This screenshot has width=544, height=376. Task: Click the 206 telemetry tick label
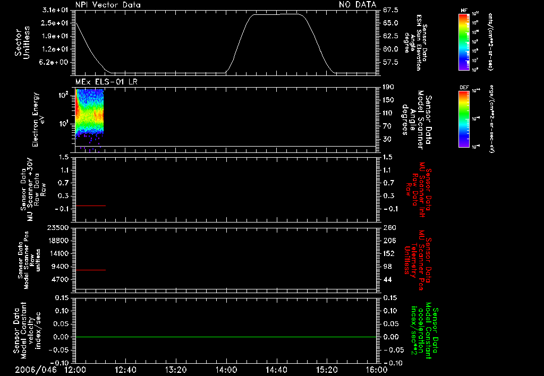pyautogui.click(x=389, y=241)
